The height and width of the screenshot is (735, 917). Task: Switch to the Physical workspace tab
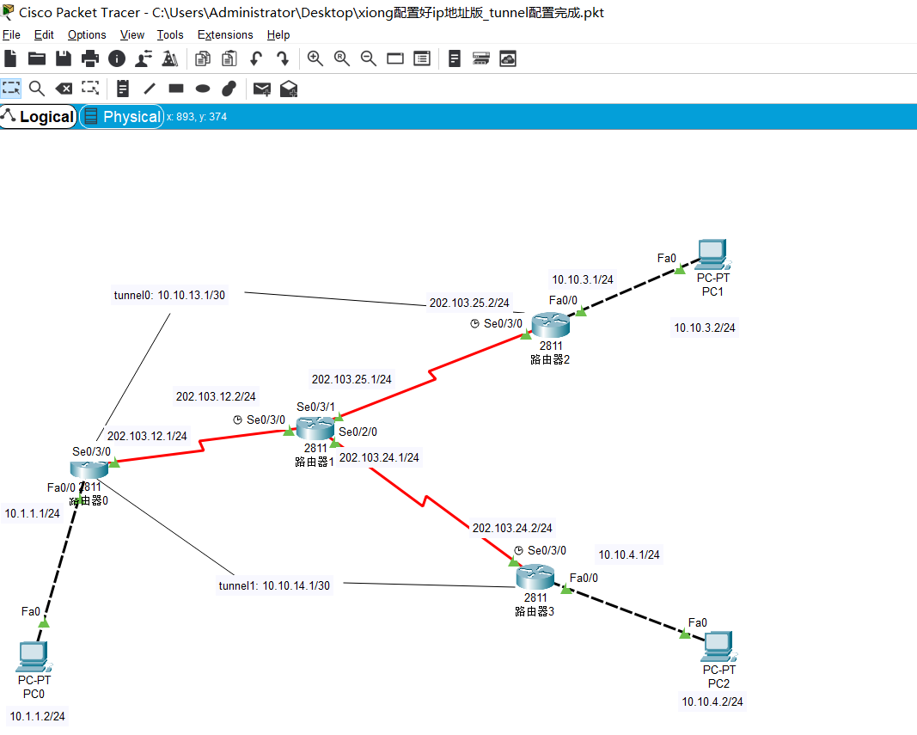click(121, 116)
